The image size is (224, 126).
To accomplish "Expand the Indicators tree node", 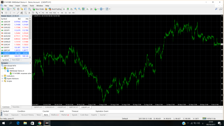I will click(x=2, y=76).
